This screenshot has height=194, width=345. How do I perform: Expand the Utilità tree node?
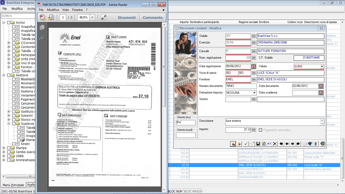4,156
